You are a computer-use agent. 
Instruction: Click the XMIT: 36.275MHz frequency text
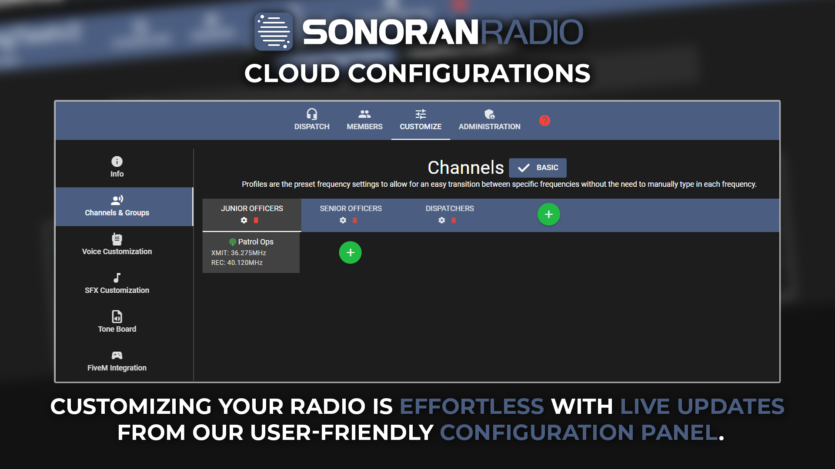[x=239, y=253]
